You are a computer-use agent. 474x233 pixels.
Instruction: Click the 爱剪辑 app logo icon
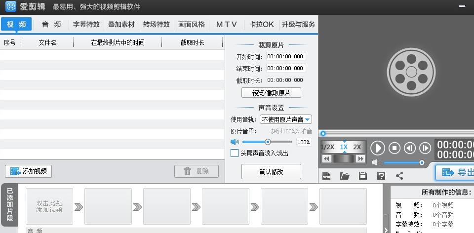(11, 6)
